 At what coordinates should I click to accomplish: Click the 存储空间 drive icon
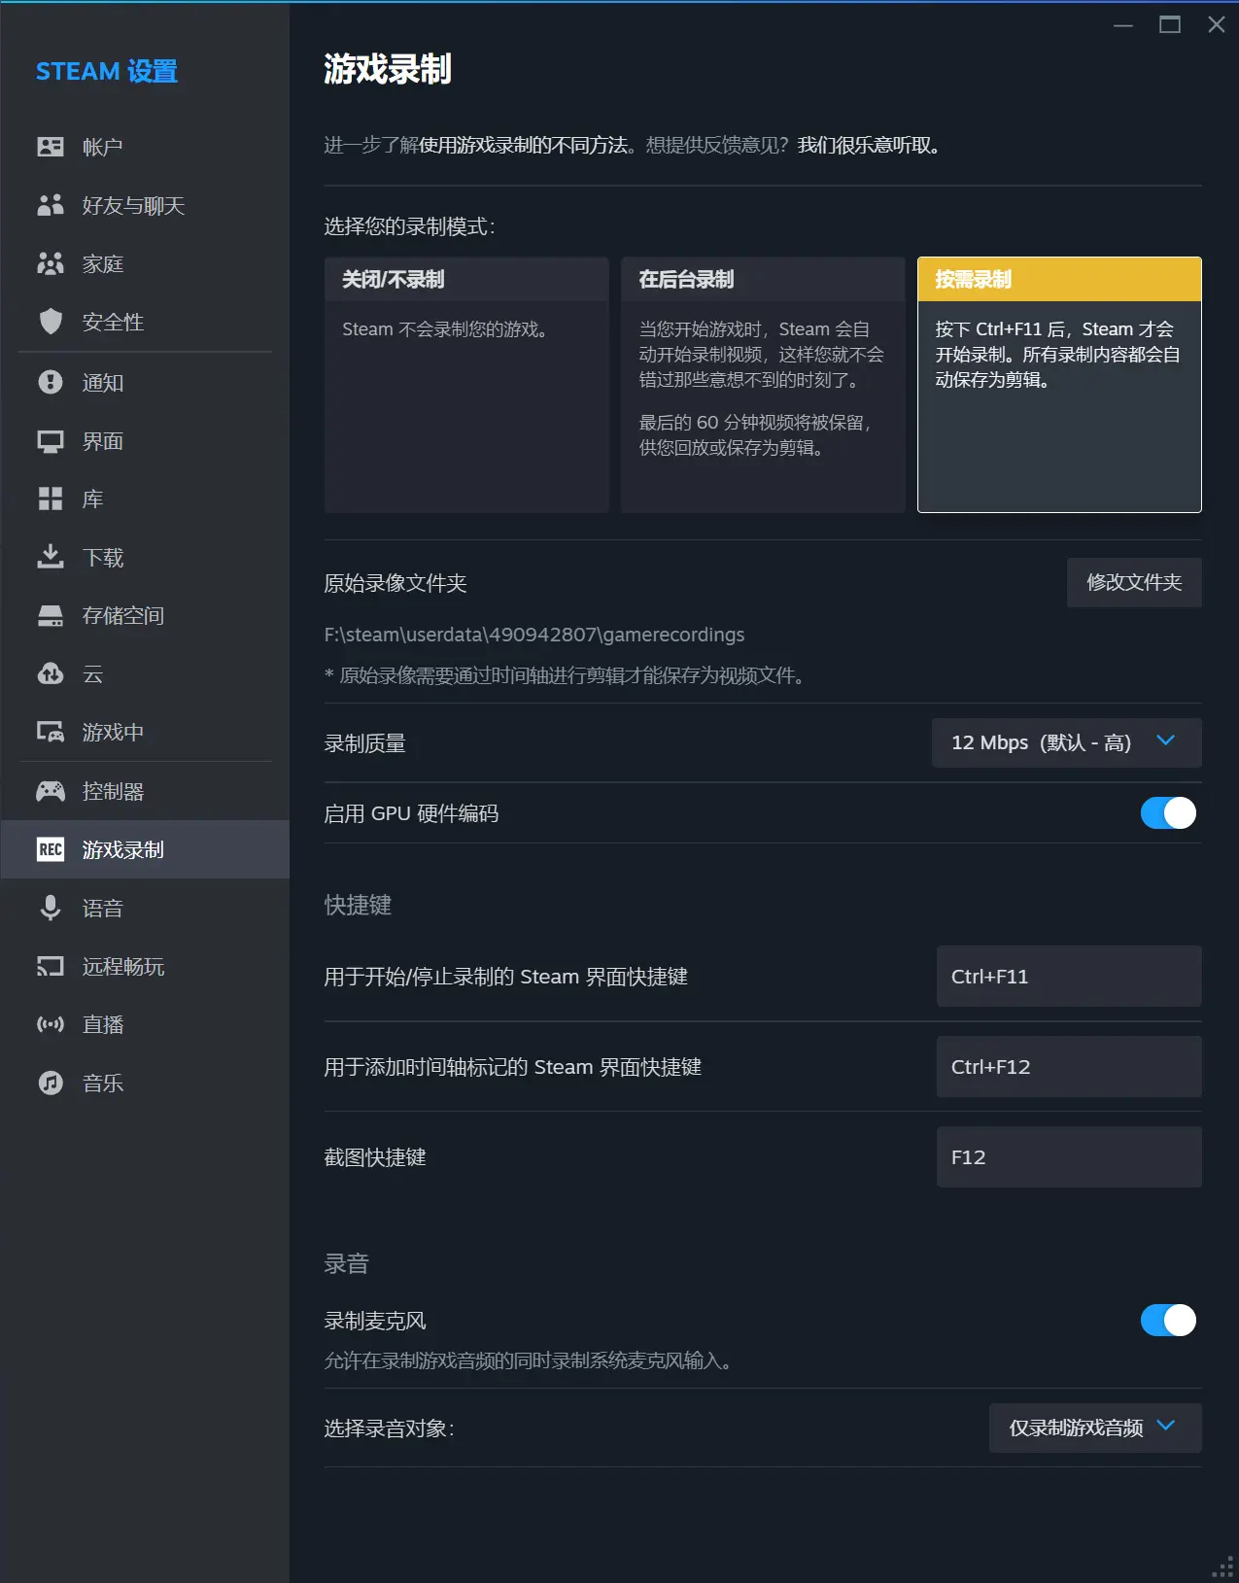pyautogui.click(x=51, y=616)
